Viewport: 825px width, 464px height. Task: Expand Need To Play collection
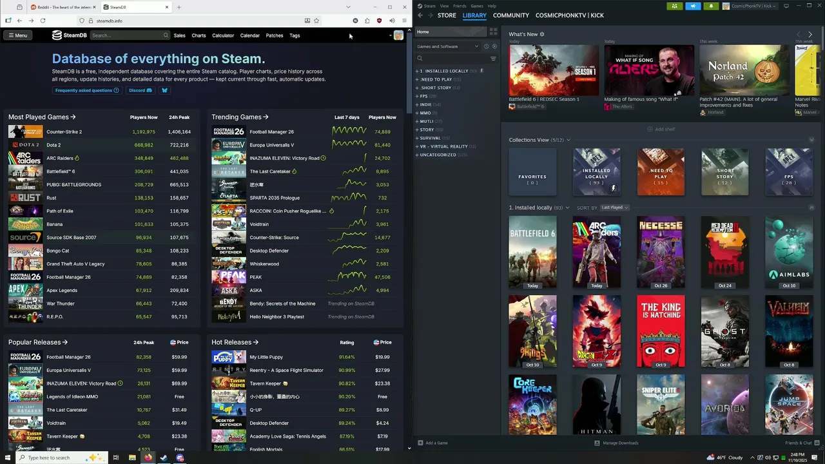coord(418,79)
